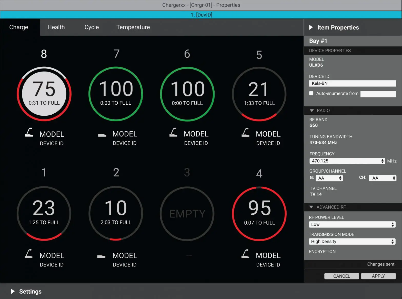
Task: Click bay number 6 label
Action: pos(187,54)
